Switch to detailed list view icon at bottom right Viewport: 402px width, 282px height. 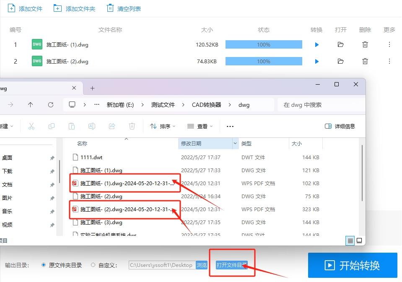point(350,241)
